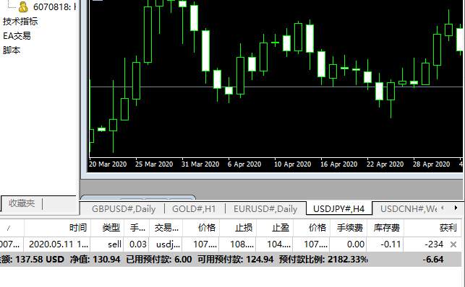Click the 31 Mar 2020 date label
Screen dimensions: 465x287
(x=200, y=164)
